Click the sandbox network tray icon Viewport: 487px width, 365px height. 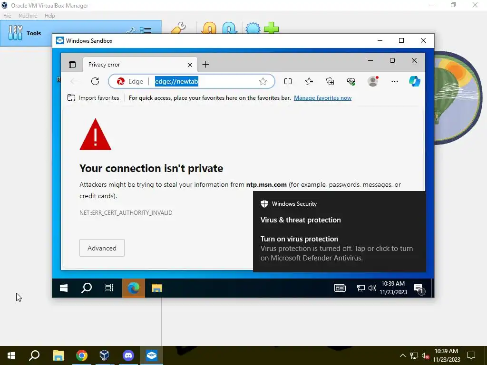360,288
